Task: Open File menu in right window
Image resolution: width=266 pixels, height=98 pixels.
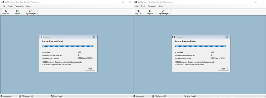Action: pyautogui.click(x=137, y=6)
